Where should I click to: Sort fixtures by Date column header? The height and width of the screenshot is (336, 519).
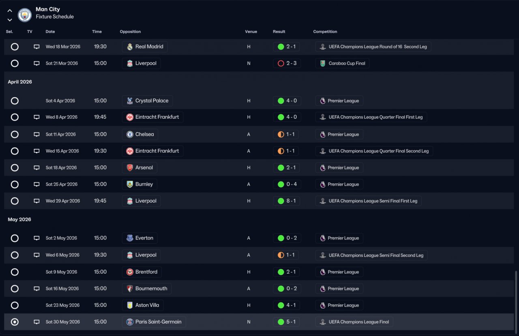(x=50, y=32)
